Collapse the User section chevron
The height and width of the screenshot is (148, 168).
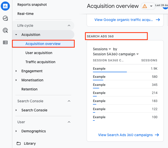[69, 122]
